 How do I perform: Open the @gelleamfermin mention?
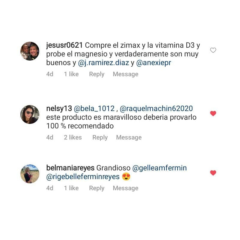point(160,168)
